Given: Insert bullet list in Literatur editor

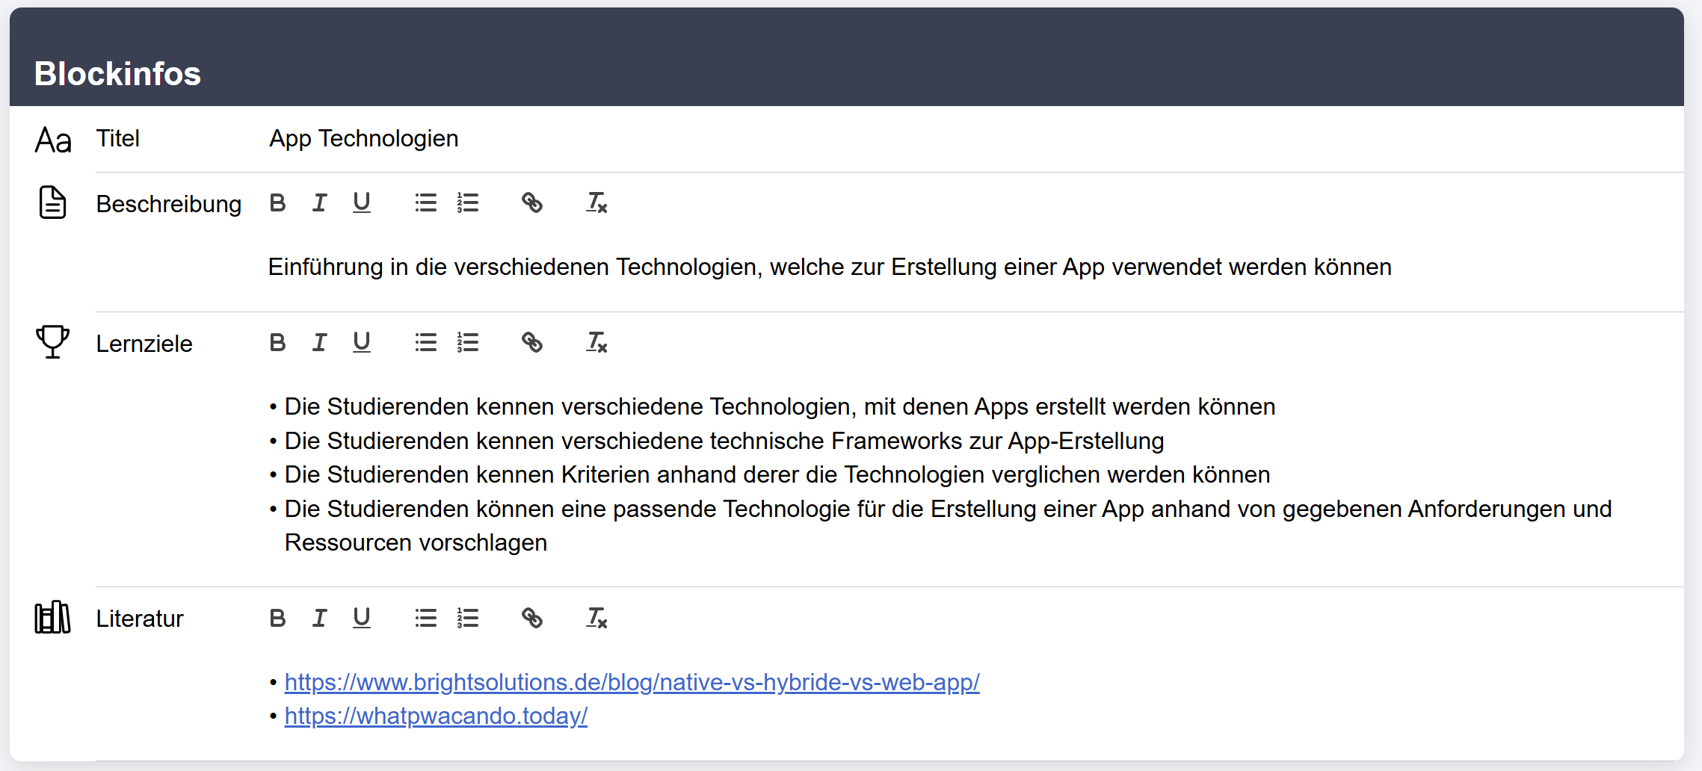Looking at the screenshot, I should 426,618.
